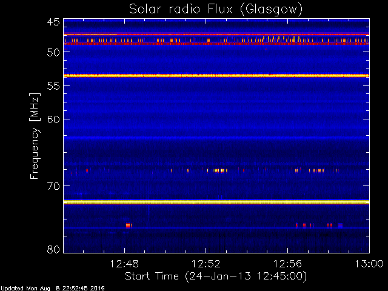Click the frequency tick label '50'

53,52
